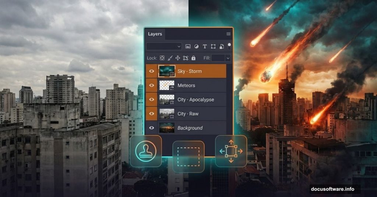Open the Layers panel menu icon
The height and width of the screenshot is (197, 377).
[x=228, y=34]
